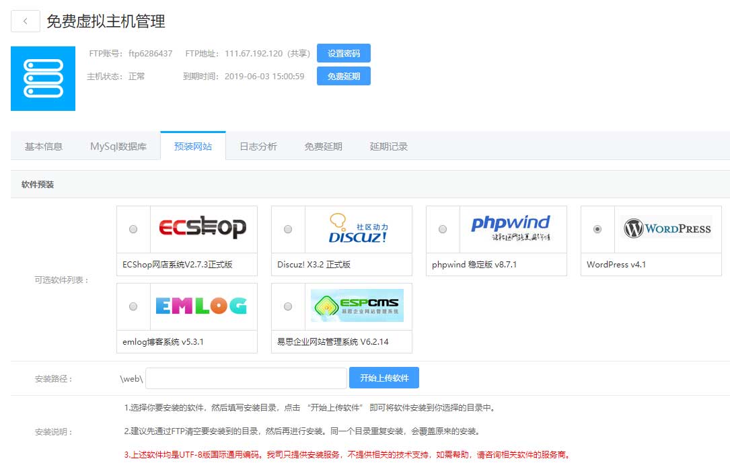Screen dimensions: 730x465
Task: Focus the install path input field
Action: pos(246,378)
